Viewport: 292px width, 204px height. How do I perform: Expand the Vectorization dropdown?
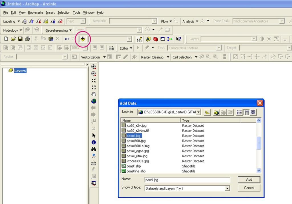coord(93,57)
